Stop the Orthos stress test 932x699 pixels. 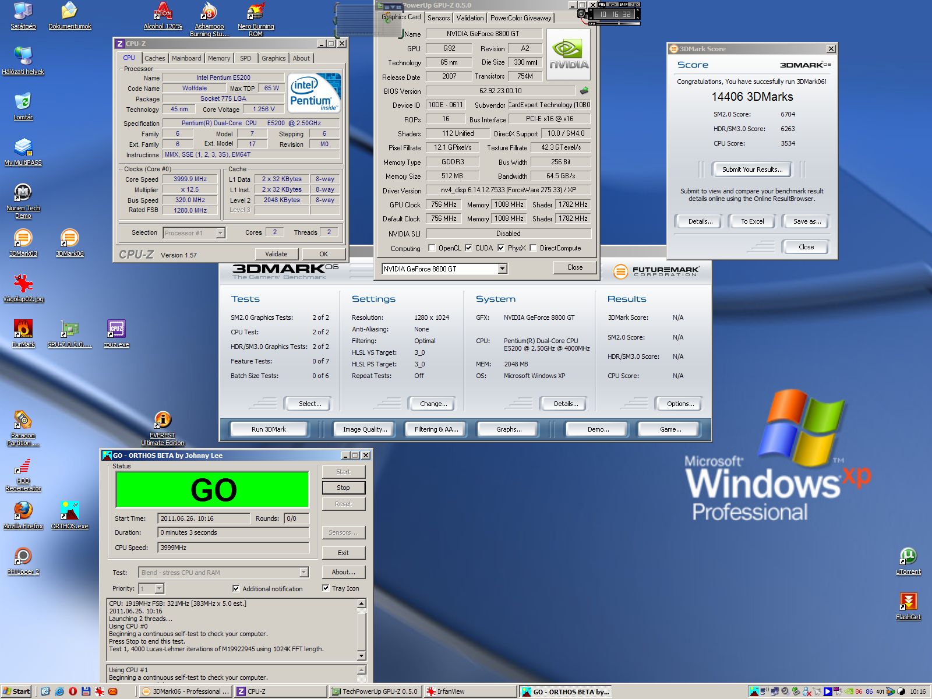tap(343, 488)
